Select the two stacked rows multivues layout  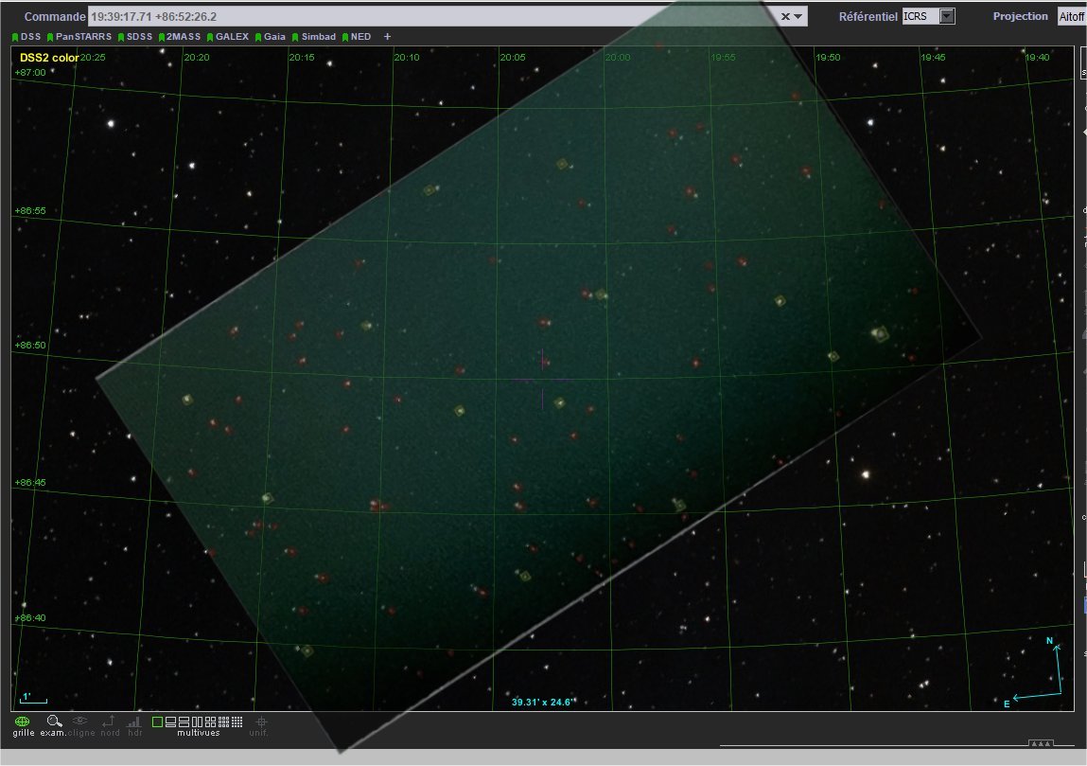pyautogui.click(x=184, y=722)
